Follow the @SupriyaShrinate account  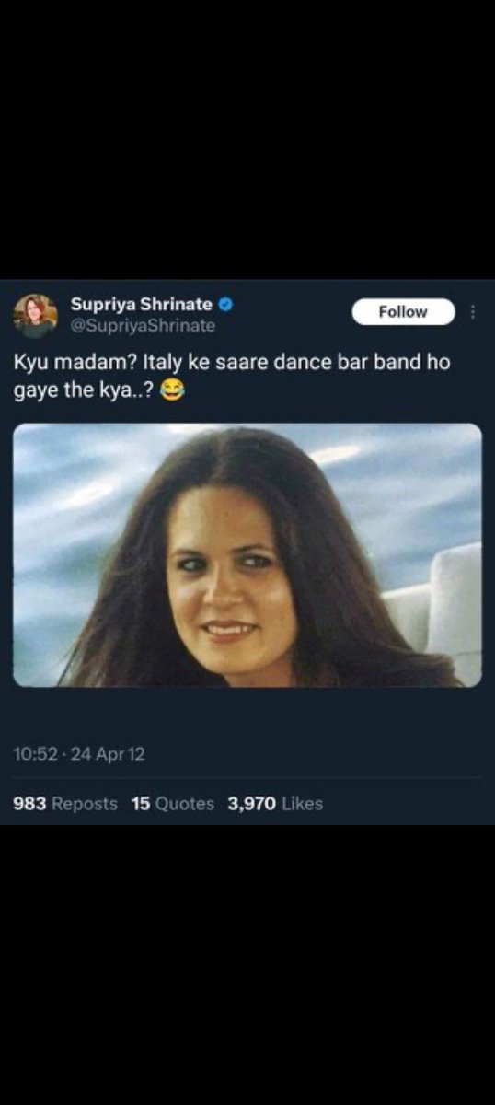tap(403, 312)
